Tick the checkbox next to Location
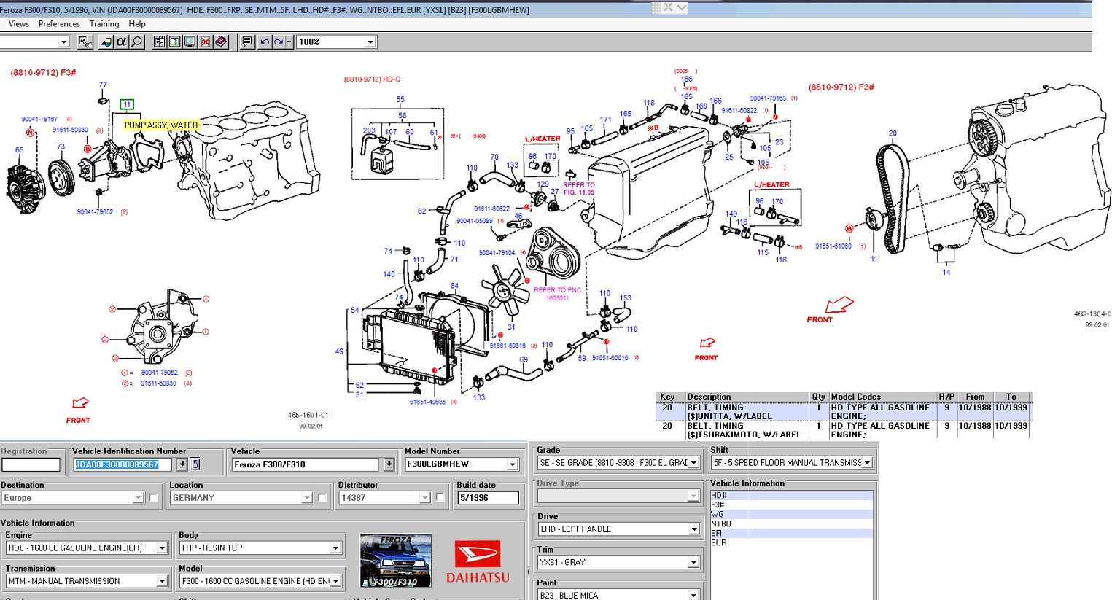The width and height of the screenshot is (1112, 600). point(322,498)
